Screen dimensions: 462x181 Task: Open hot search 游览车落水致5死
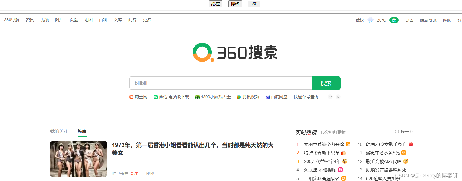coord(383,153)
